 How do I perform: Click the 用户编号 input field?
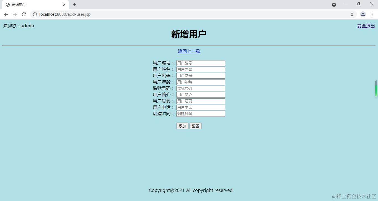(200, 63)
